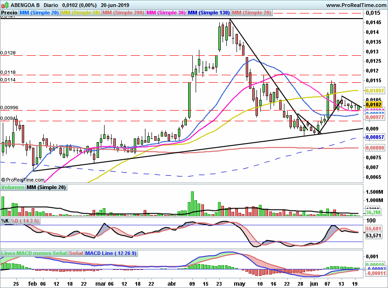Click the 0,0102 (0,00%) quote in the header

tap(79, 5)
